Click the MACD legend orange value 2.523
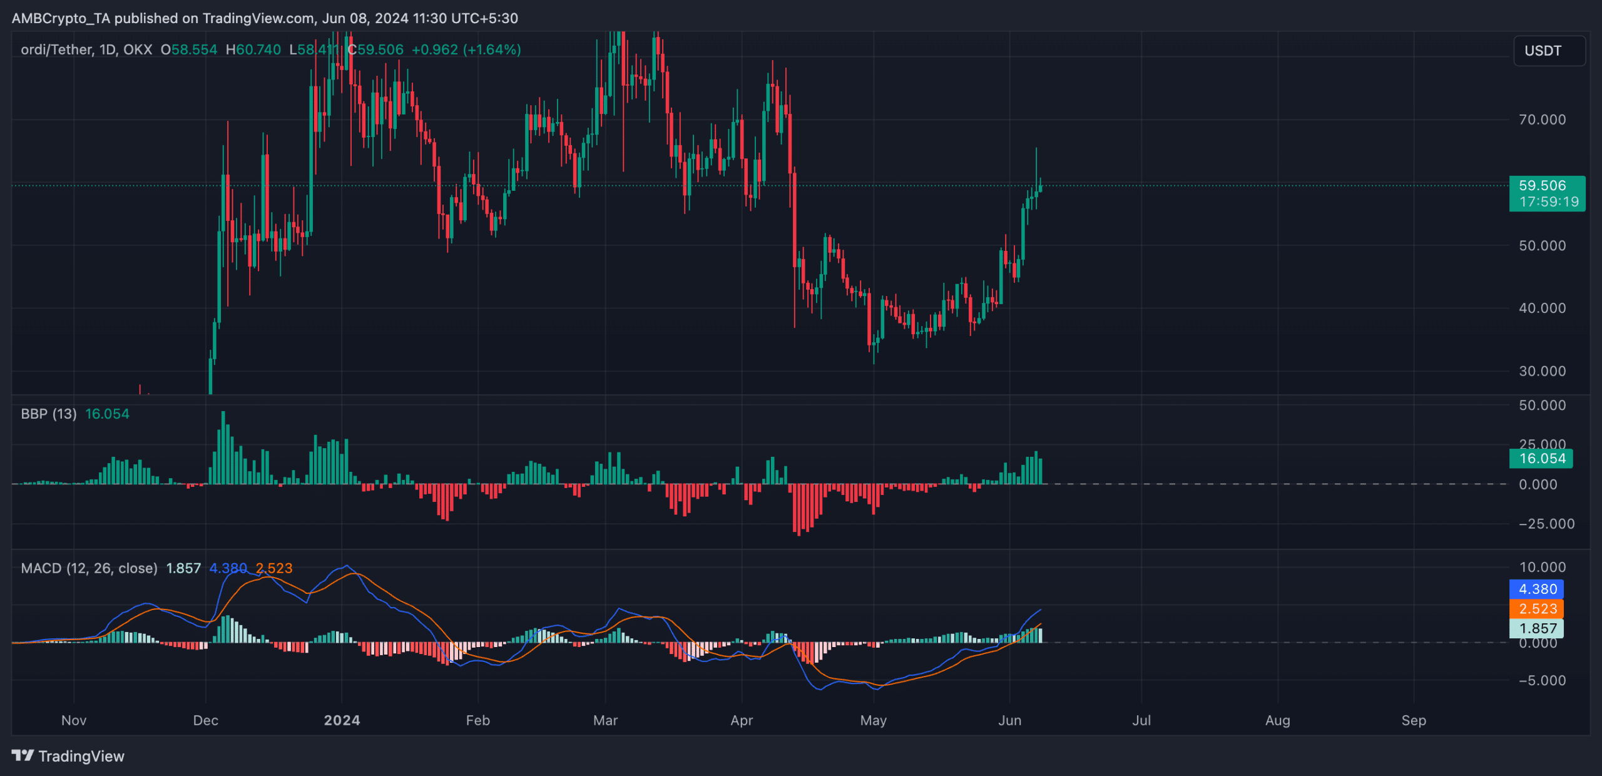The width and height of the screenshot is (1602, 776). [x=274, y=568]
